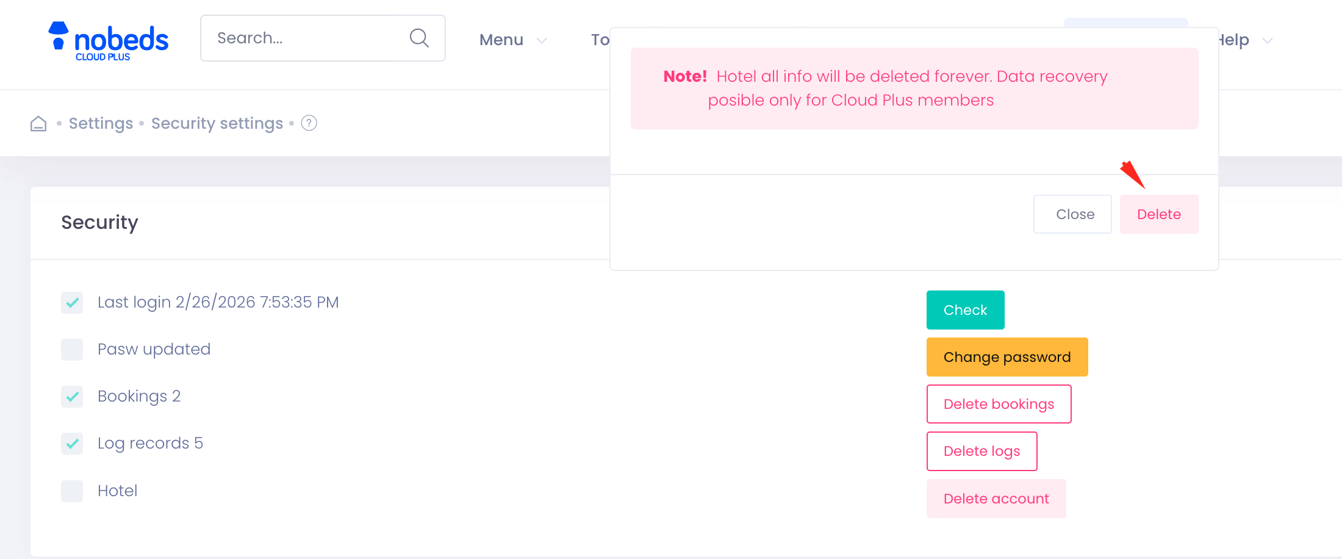
Task: Click the Delete bookings button
Action: (999, 404)
